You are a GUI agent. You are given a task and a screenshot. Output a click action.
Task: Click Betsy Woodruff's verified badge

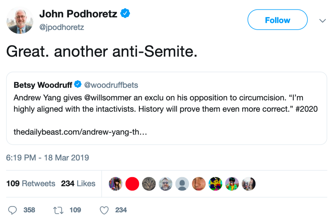[x=78, y=85]
